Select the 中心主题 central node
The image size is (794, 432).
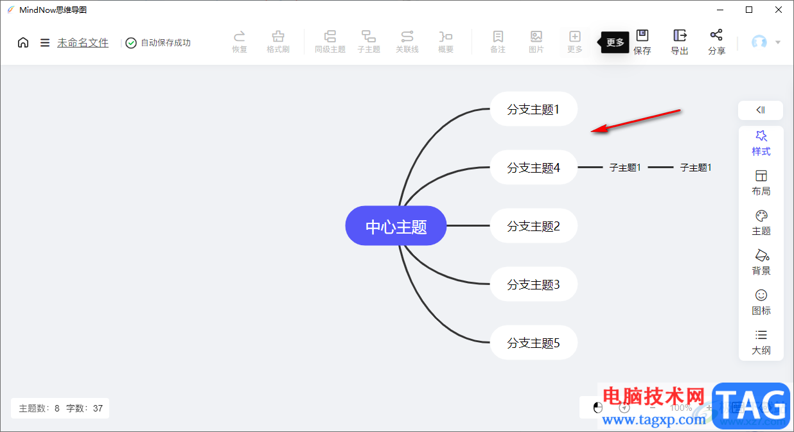[396, 226]
